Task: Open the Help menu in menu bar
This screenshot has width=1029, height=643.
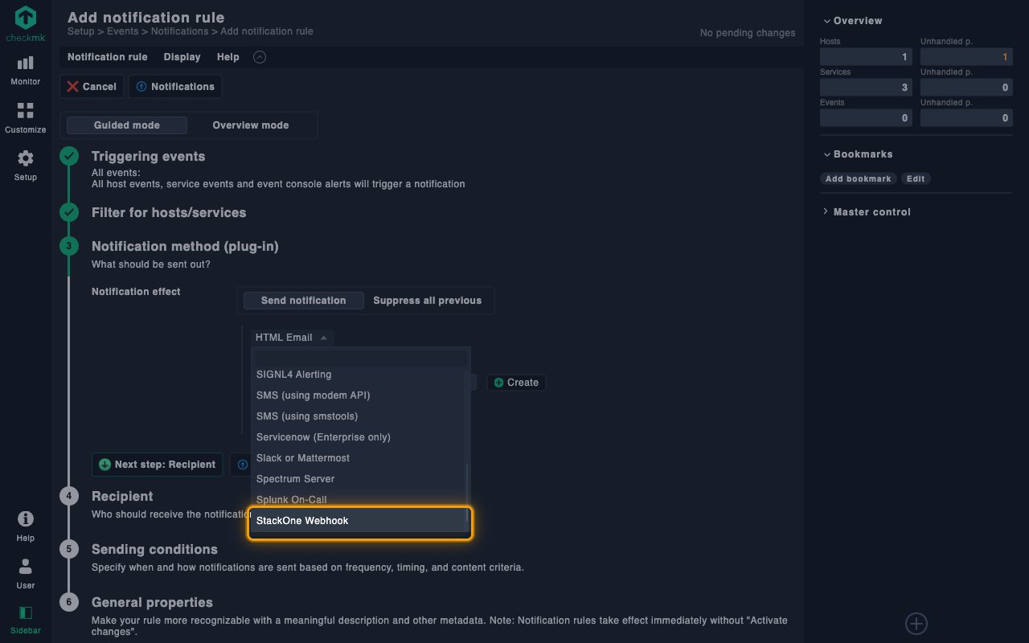Action: click(228, 57)
